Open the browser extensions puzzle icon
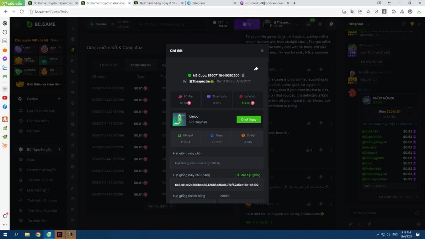Viewport: 425px width, 239px height. [x=393, y=11]
